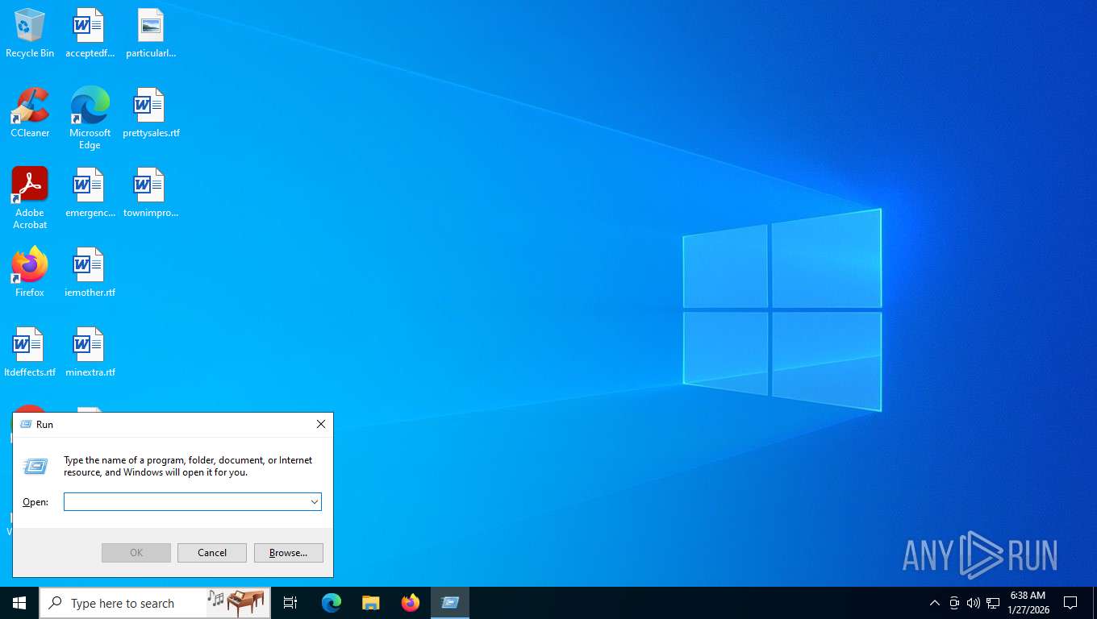This screenshot has width=1097, height=619.
Task: Click into the Run dialog Open field
Action: [193, 501]
